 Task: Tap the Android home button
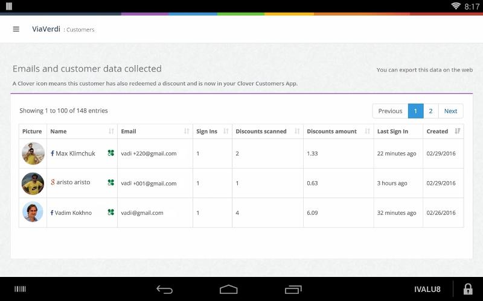point(228,290)
